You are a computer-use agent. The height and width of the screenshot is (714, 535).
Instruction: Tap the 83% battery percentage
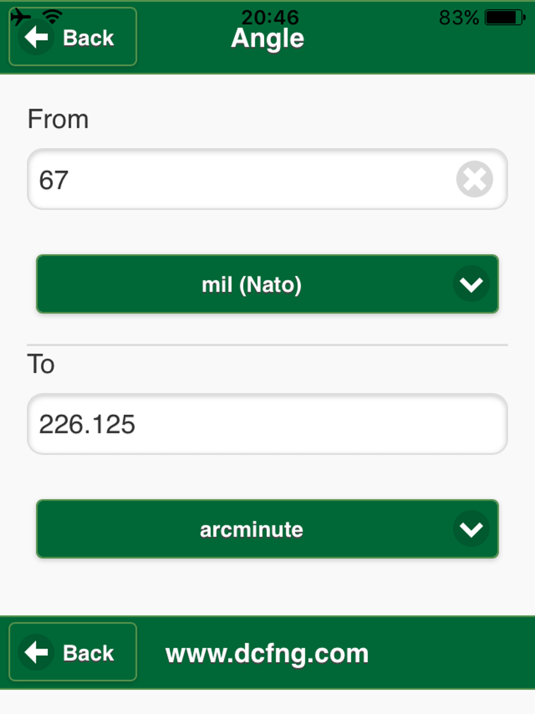[458, 18]
